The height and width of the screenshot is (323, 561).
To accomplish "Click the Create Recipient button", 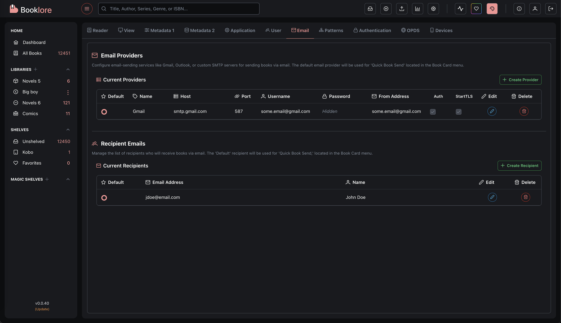I will click(519, 165).
